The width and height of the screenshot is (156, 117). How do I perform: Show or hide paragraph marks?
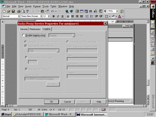(x=105, y=11)
